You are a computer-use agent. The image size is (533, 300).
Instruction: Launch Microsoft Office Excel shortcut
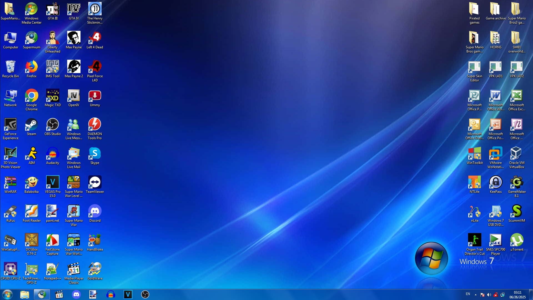[x=517, y=100]
